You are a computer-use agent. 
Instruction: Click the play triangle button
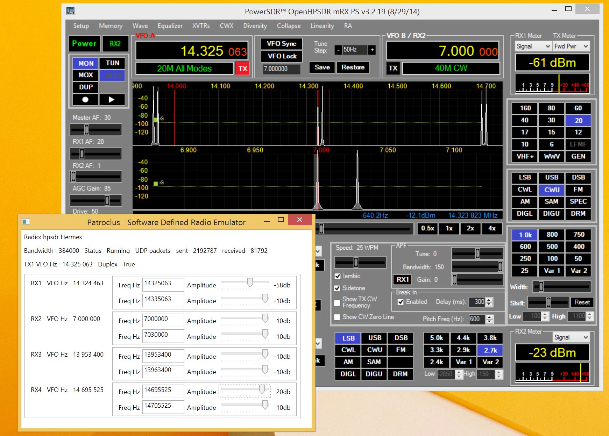(112, 100)
